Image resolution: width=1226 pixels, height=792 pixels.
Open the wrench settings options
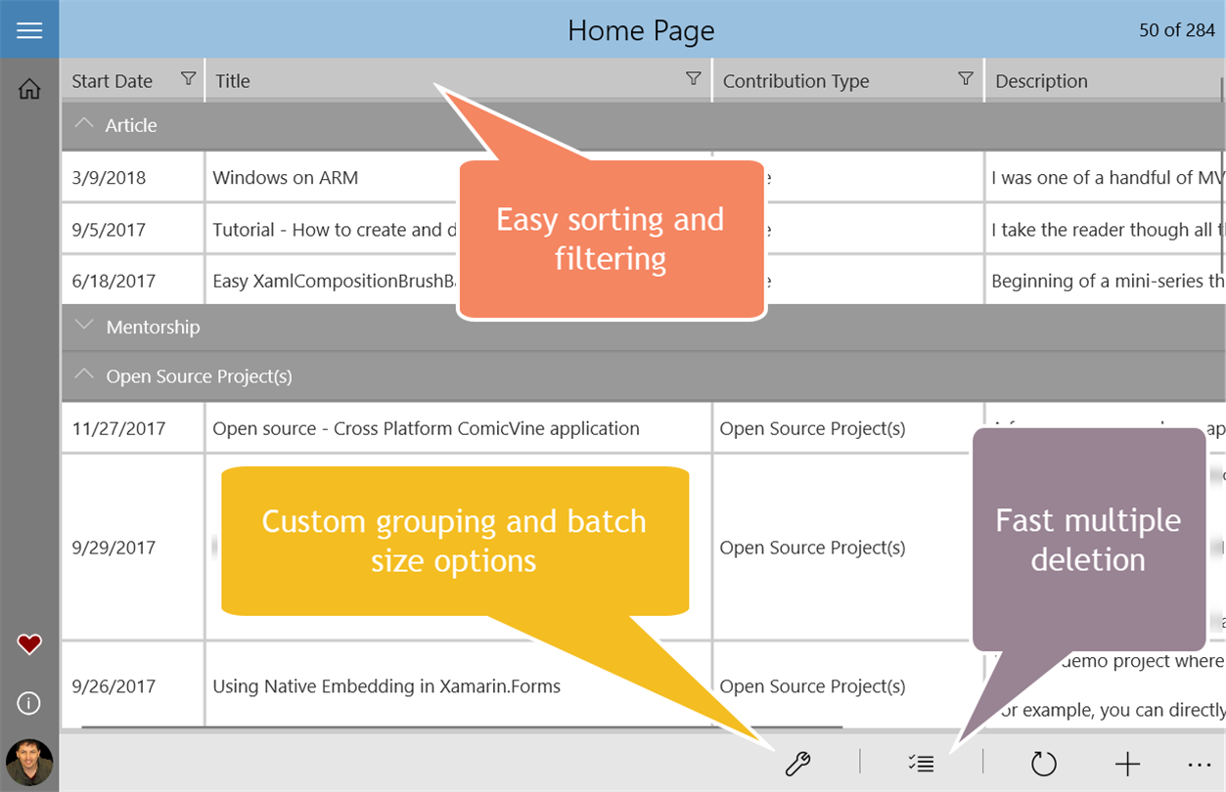(x=797, y=764)
